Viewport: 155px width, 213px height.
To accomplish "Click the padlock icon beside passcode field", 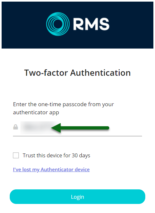I will (x=16, y=127).
